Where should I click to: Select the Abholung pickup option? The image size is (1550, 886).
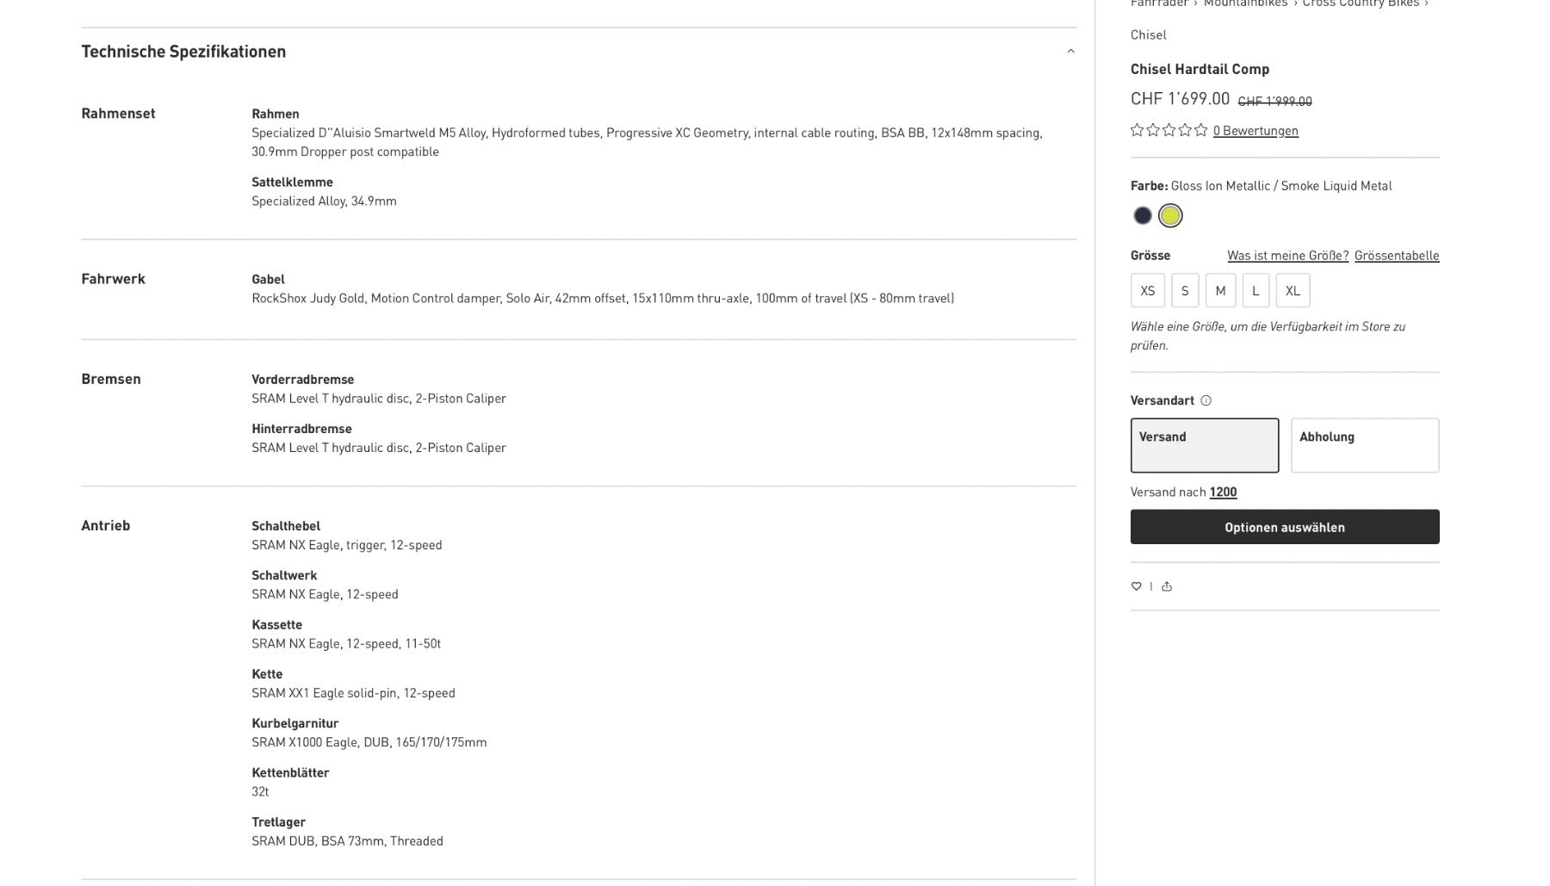pos(1365,445)
